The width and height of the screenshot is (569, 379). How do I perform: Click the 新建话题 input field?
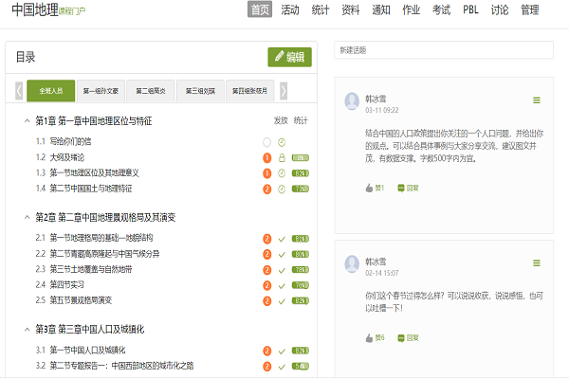tap(443, 50)
